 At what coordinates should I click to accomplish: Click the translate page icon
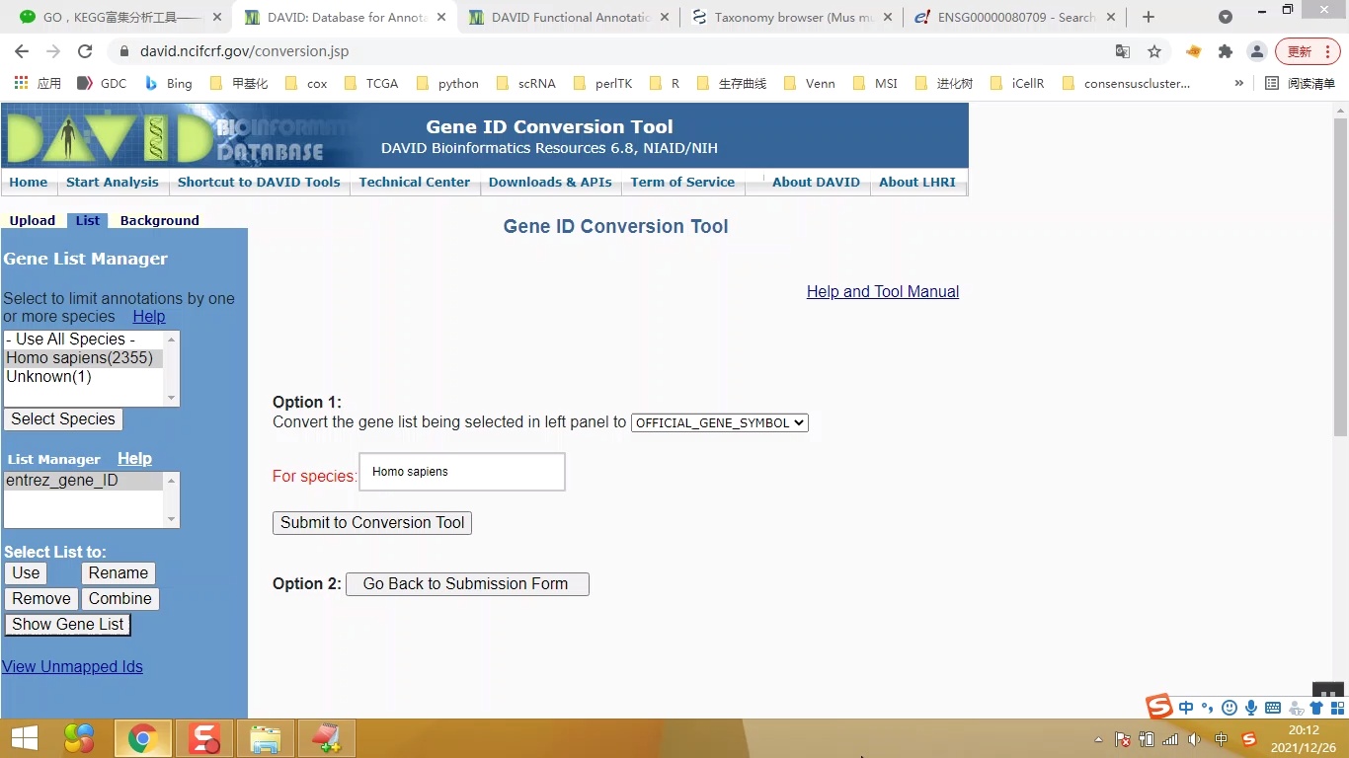pos(1123,51)
